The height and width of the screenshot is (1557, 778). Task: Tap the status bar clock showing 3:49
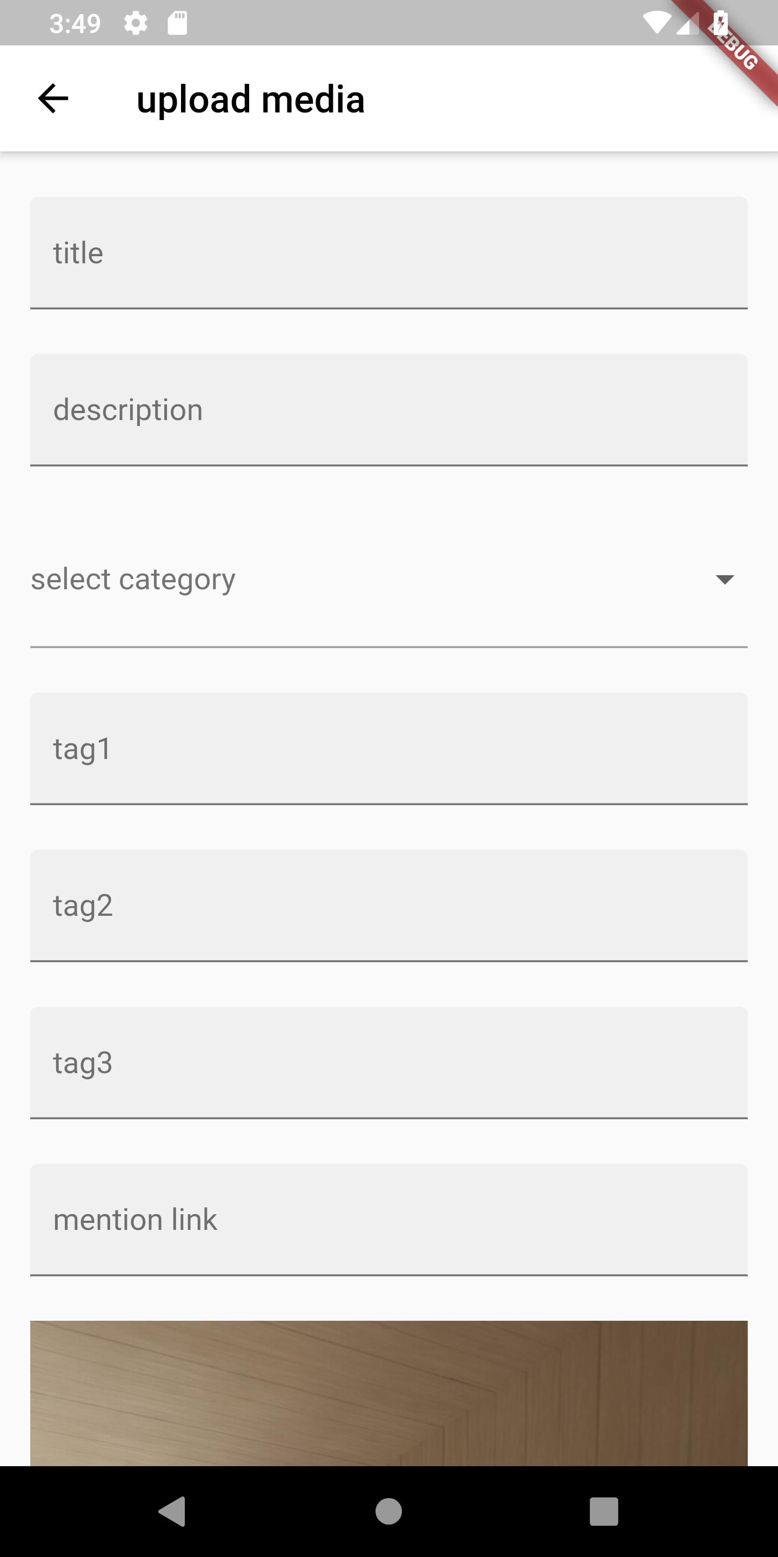click(x=75, y=24)
